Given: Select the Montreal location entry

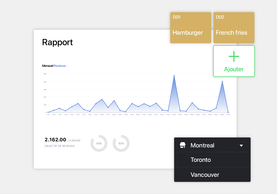Looking at the screenshot, I should click(x=202, y=145).
